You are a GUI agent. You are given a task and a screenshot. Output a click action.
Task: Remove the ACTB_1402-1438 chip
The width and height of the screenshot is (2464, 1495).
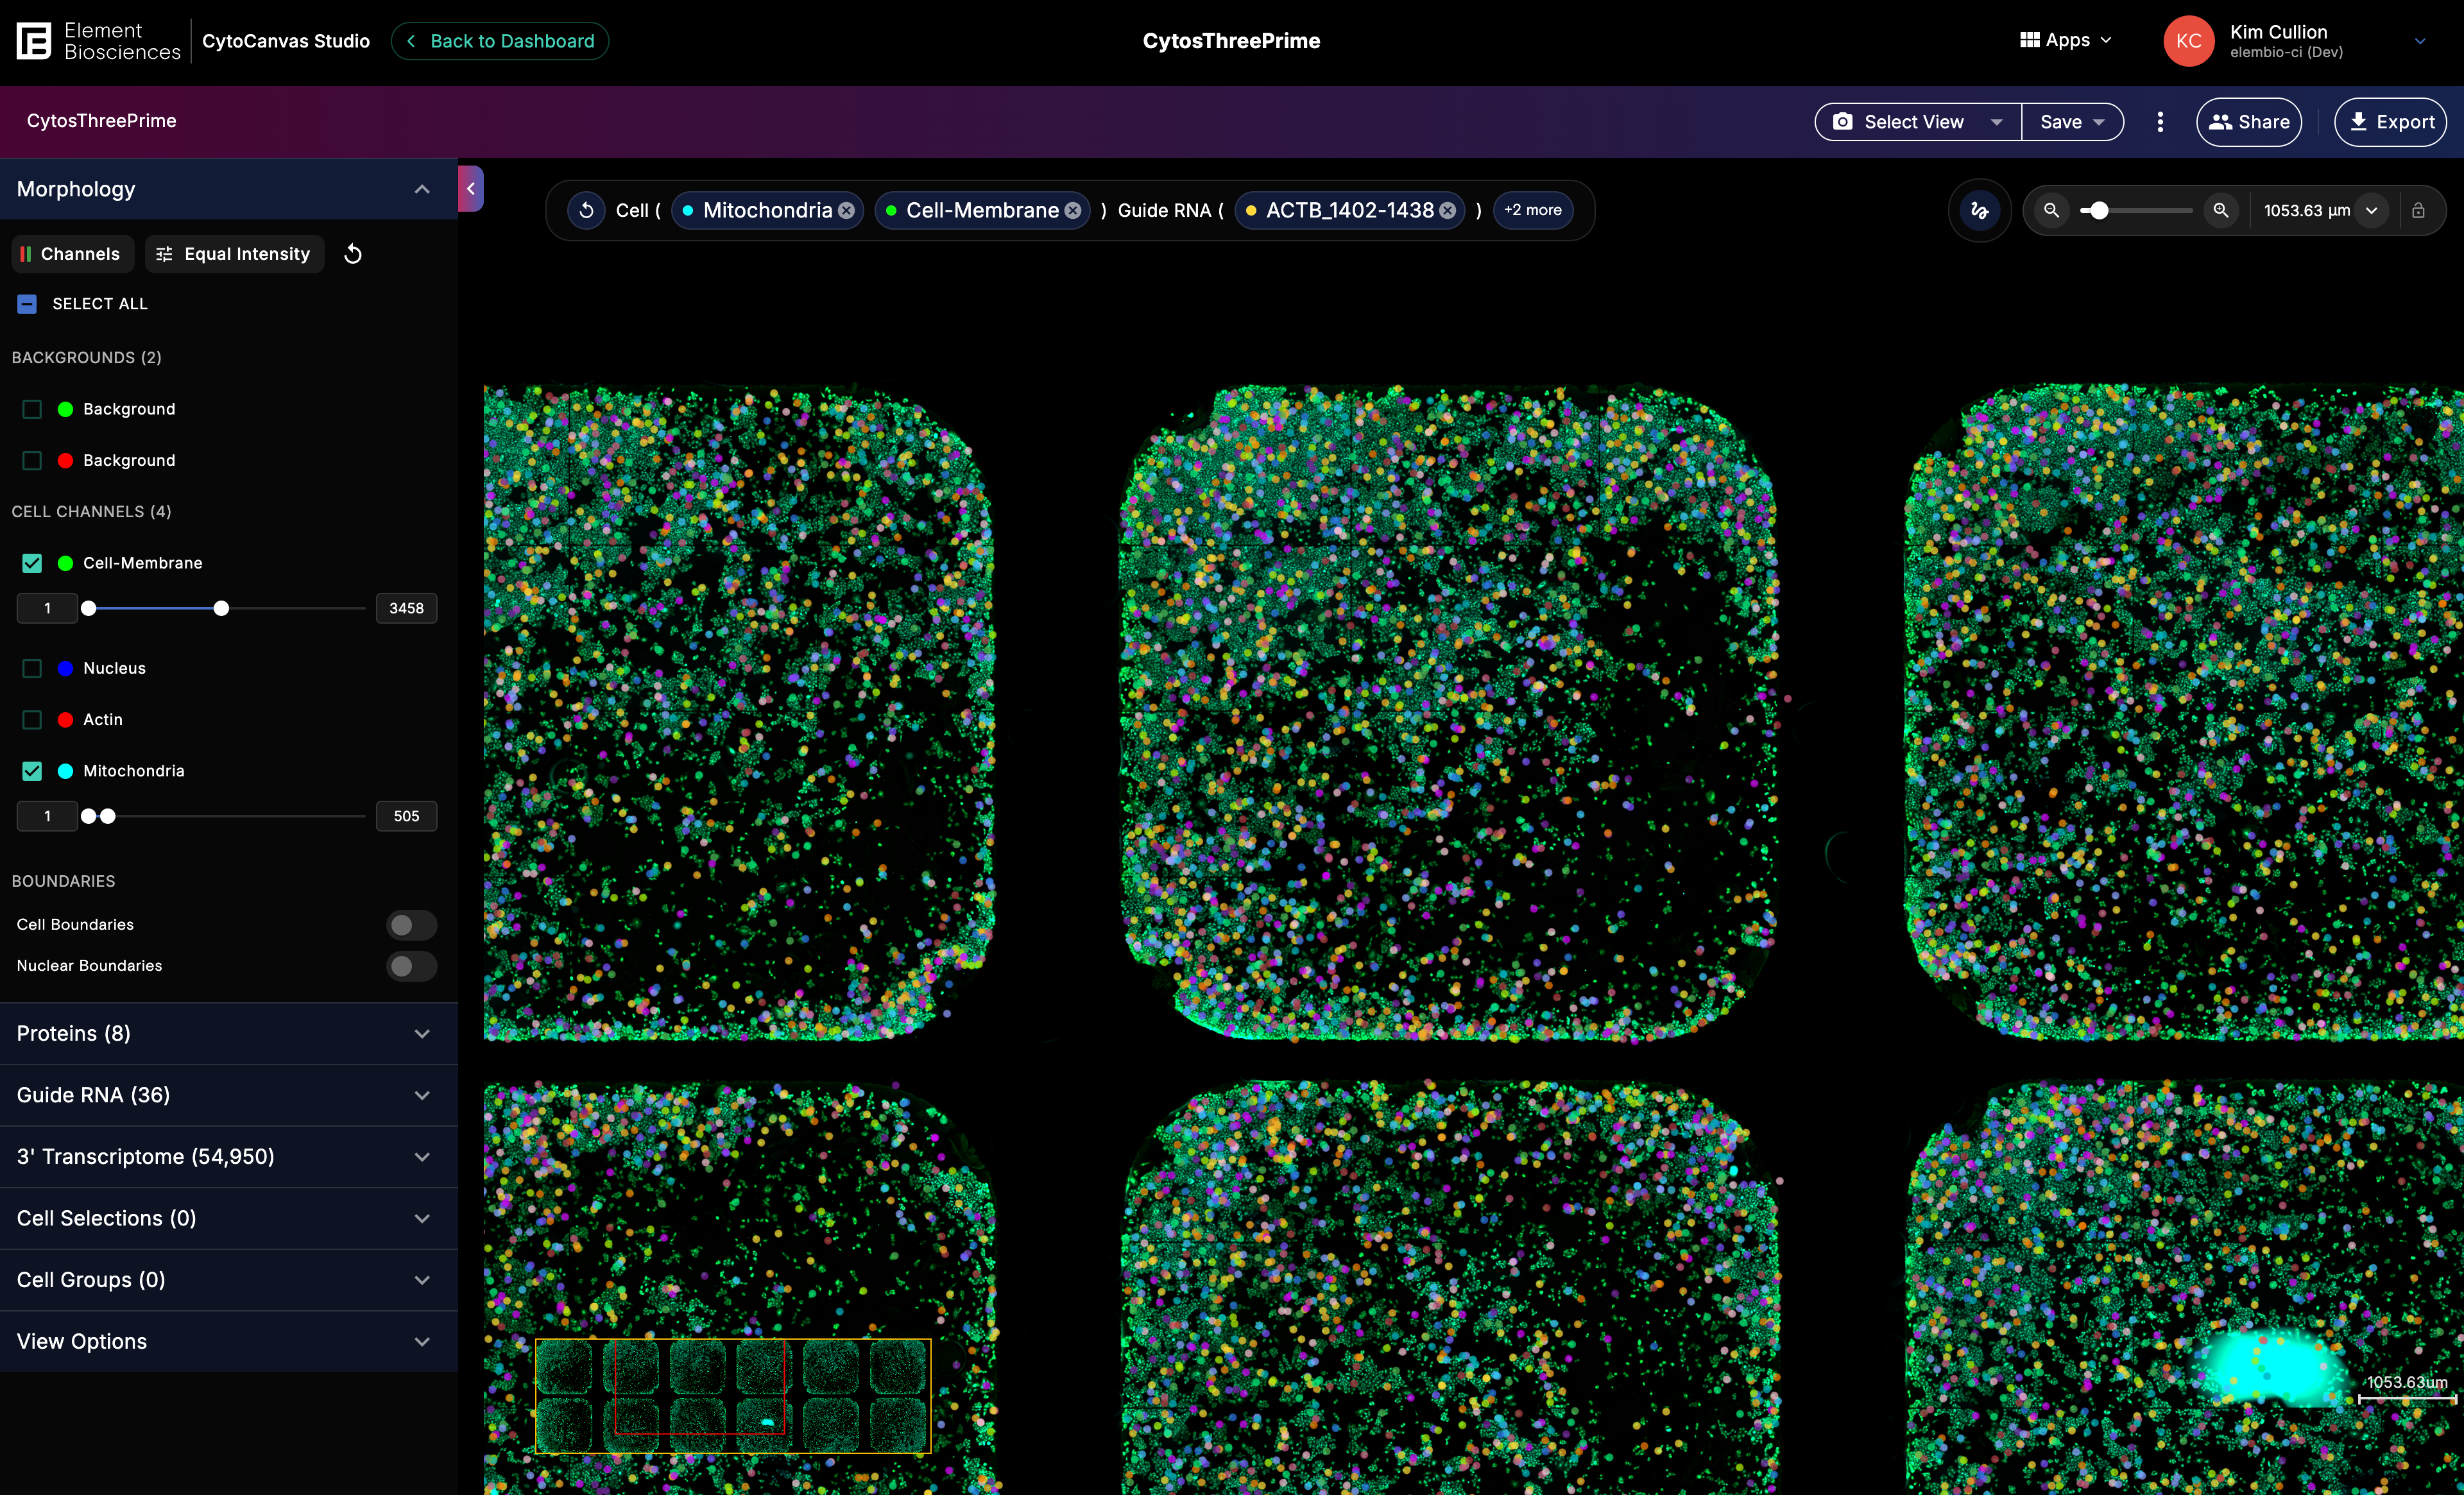pos(1448,210)
